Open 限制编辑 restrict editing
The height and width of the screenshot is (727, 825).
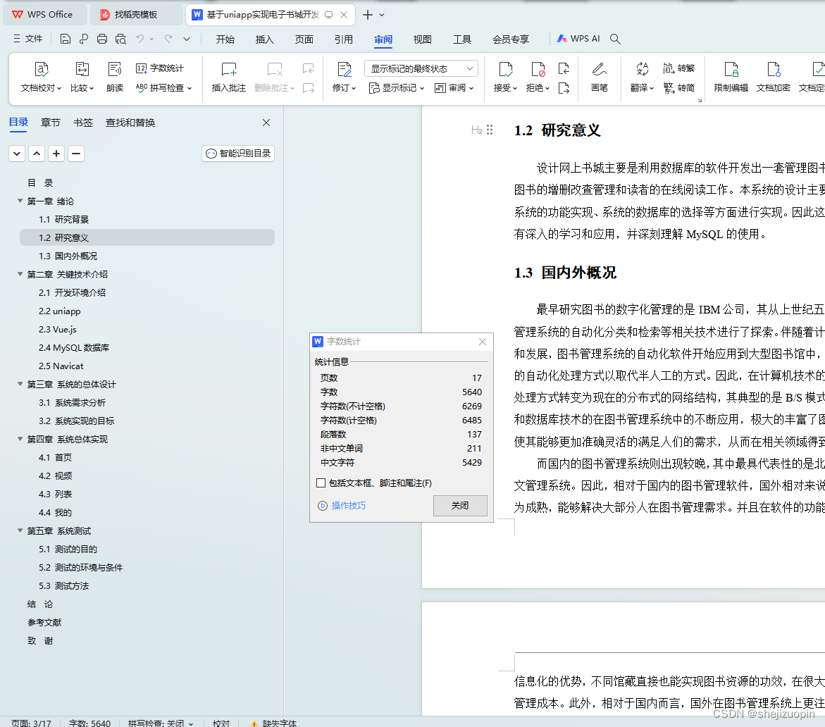pyautogui.click(x=731, y=77)
